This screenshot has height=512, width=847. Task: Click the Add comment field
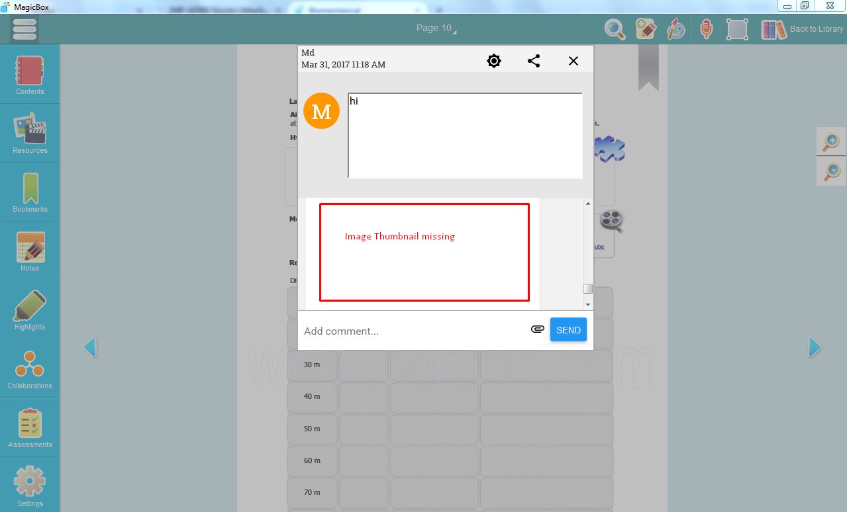[x=413, y=331]
